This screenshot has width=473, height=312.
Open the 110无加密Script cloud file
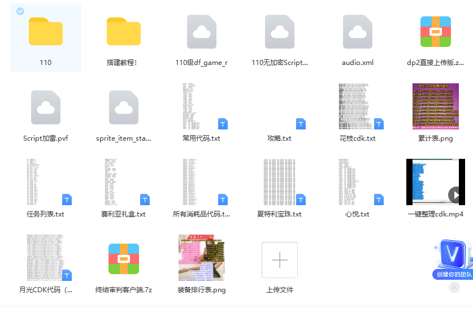[x=280, y=32]
